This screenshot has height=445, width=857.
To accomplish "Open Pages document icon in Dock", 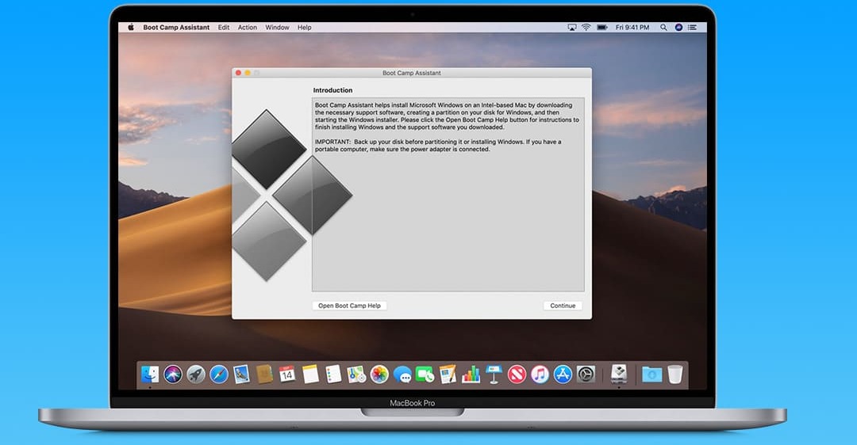I will tap(448, 375).
